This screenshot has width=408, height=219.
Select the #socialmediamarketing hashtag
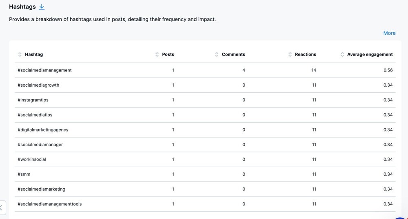pyautogui.click(x=41, y=189)
